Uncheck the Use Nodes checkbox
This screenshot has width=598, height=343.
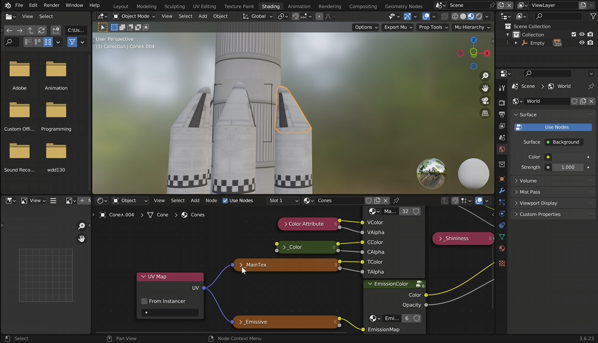225,200
